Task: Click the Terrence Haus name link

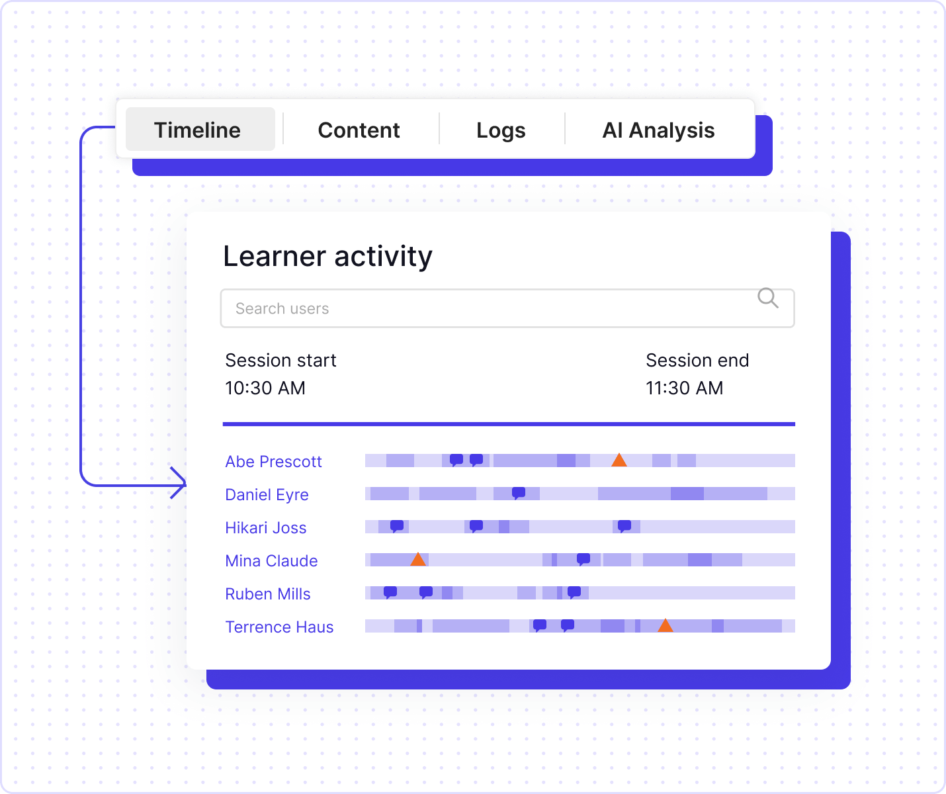Action: click(x=279, y=627)
